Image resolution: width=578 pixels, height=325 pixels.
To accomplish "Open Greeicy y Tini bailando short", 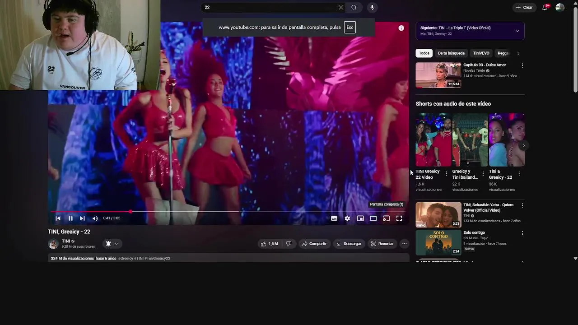I will click(x=470, y=140).
